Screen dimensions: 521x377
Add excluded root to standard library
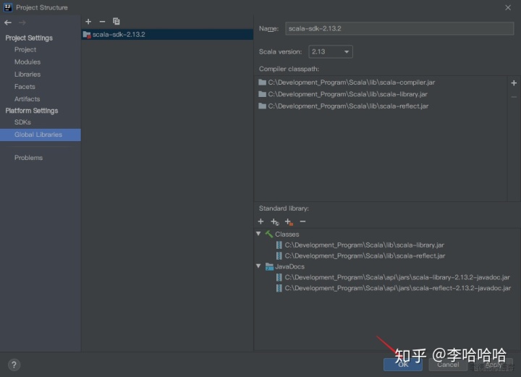tap(289, 221)
